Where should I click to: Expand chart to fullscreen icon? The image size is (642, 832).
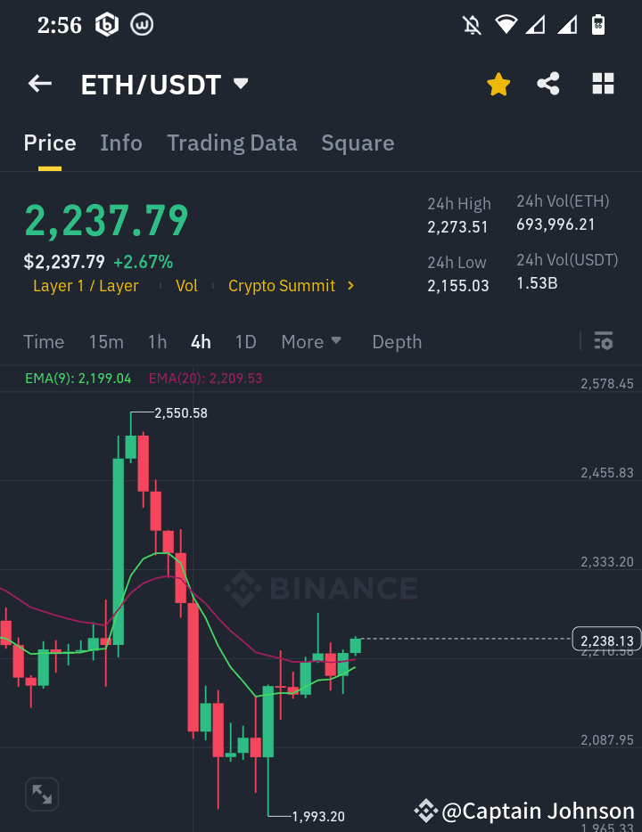click(x=42, y=795)
